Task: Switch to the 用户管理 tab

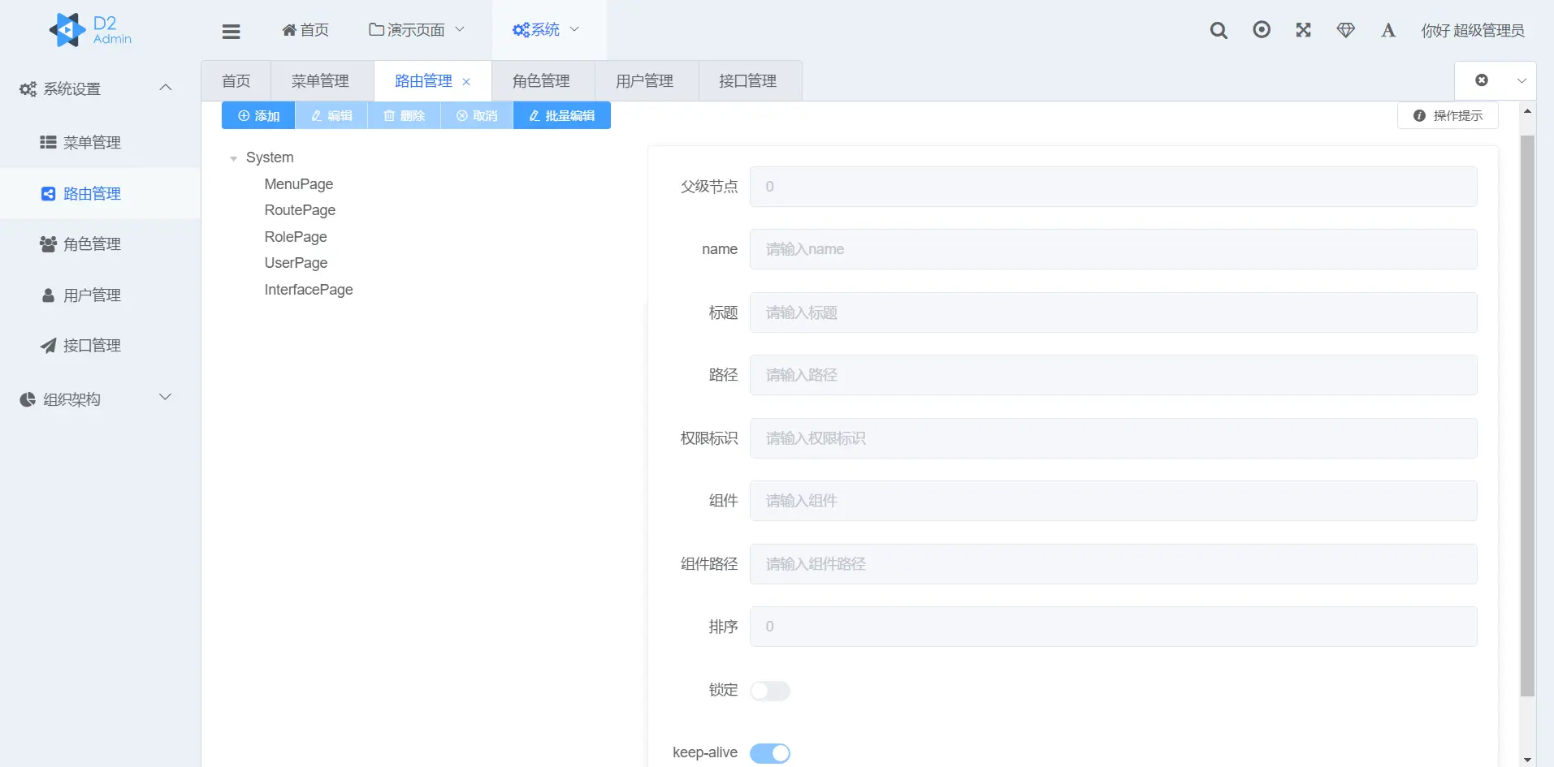Action: point(645,81)
